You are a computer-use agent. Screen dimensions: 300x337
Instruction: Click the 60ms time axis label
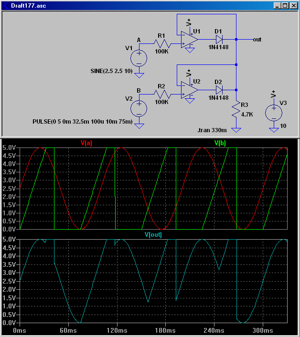68,330
